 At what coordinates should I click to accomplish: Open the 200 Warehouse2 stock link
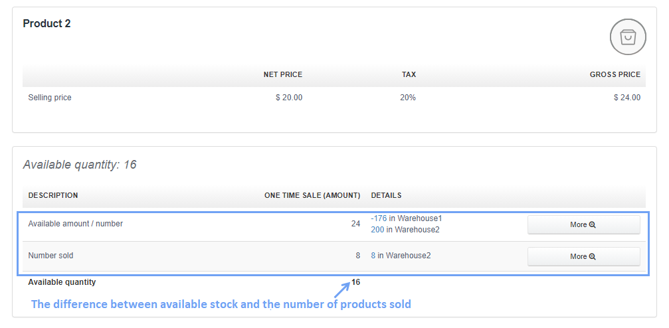pos(377,230)
